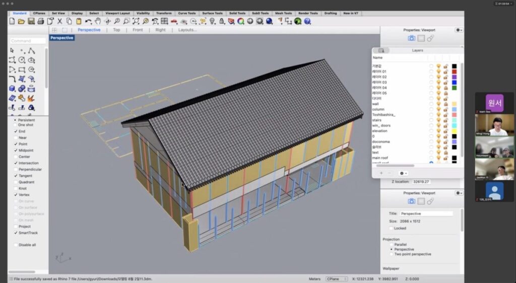Open a file using the folder icon
516x283 pixels.
[21, 21]
